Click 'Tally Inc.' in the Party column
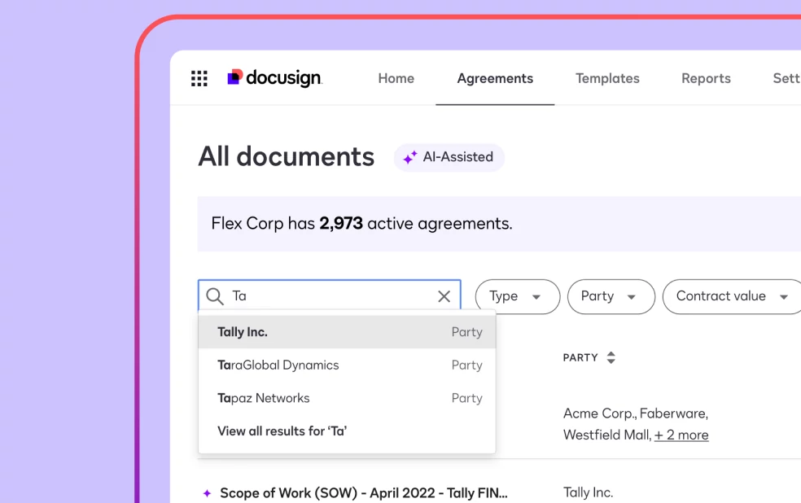801x503 pixels. pos(588,492)
